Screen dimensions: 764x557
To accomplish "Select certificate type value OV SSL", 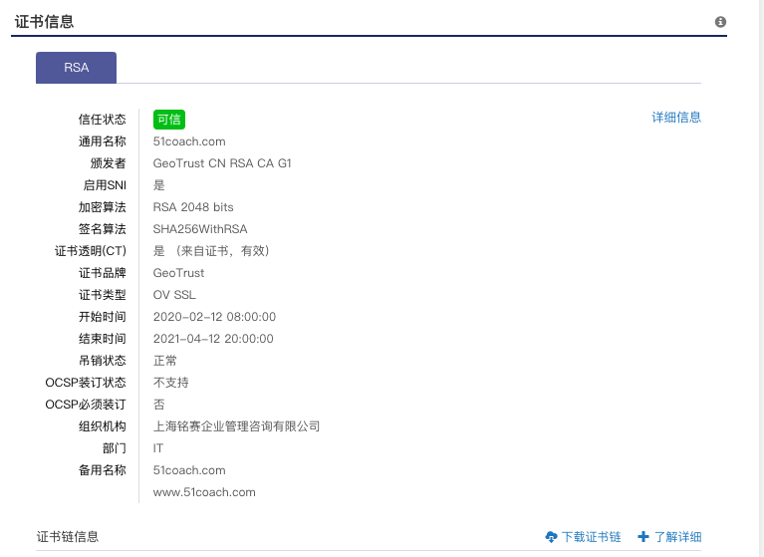I will [174, 295].
